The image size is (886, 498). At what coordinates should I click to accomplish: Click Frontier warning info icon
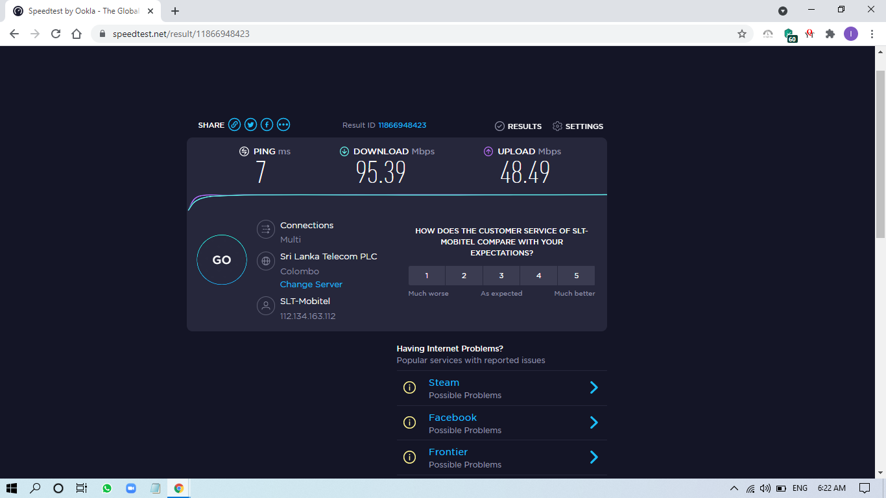coord(409,457)
